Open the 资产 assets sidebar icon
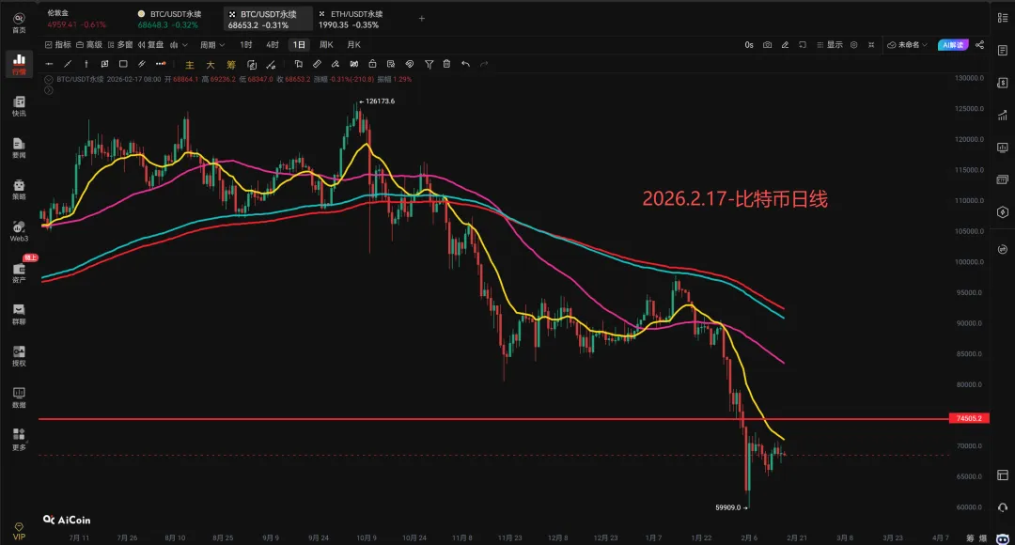The width and height of the screenshot is (1015, 545). click(19, 272)
